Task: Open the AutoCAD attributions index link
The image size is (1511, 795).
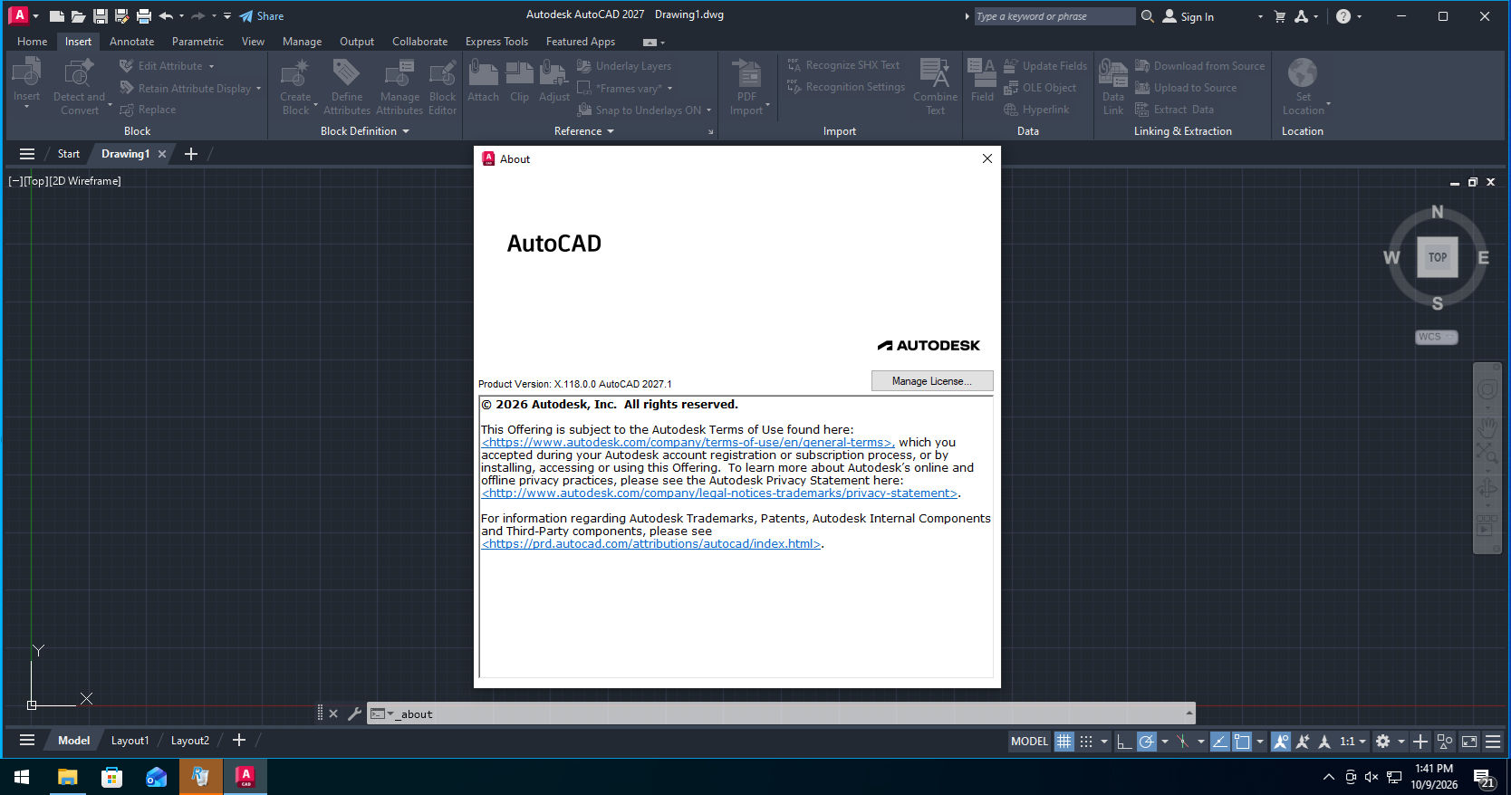Action: pos(651,544)
